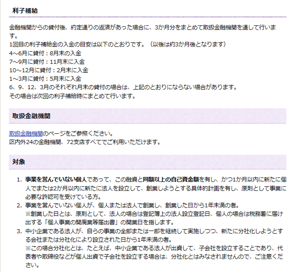Select the line 4～6月に貸付：8月末の入金
294x272 pixels.
click(45, 54)
